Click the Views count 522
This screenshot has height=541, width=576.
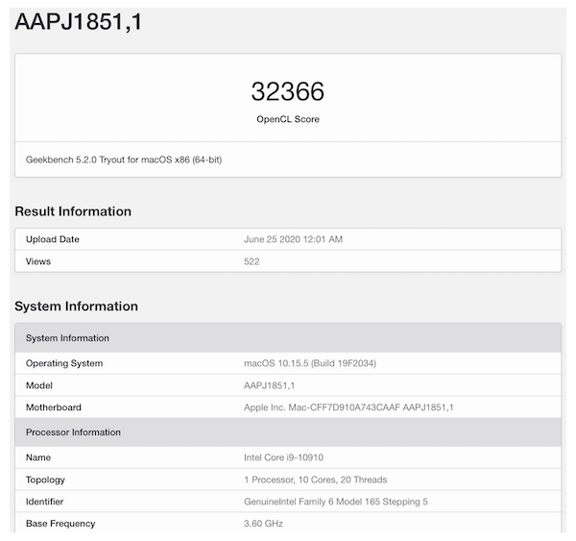click(x=252, y=261)
